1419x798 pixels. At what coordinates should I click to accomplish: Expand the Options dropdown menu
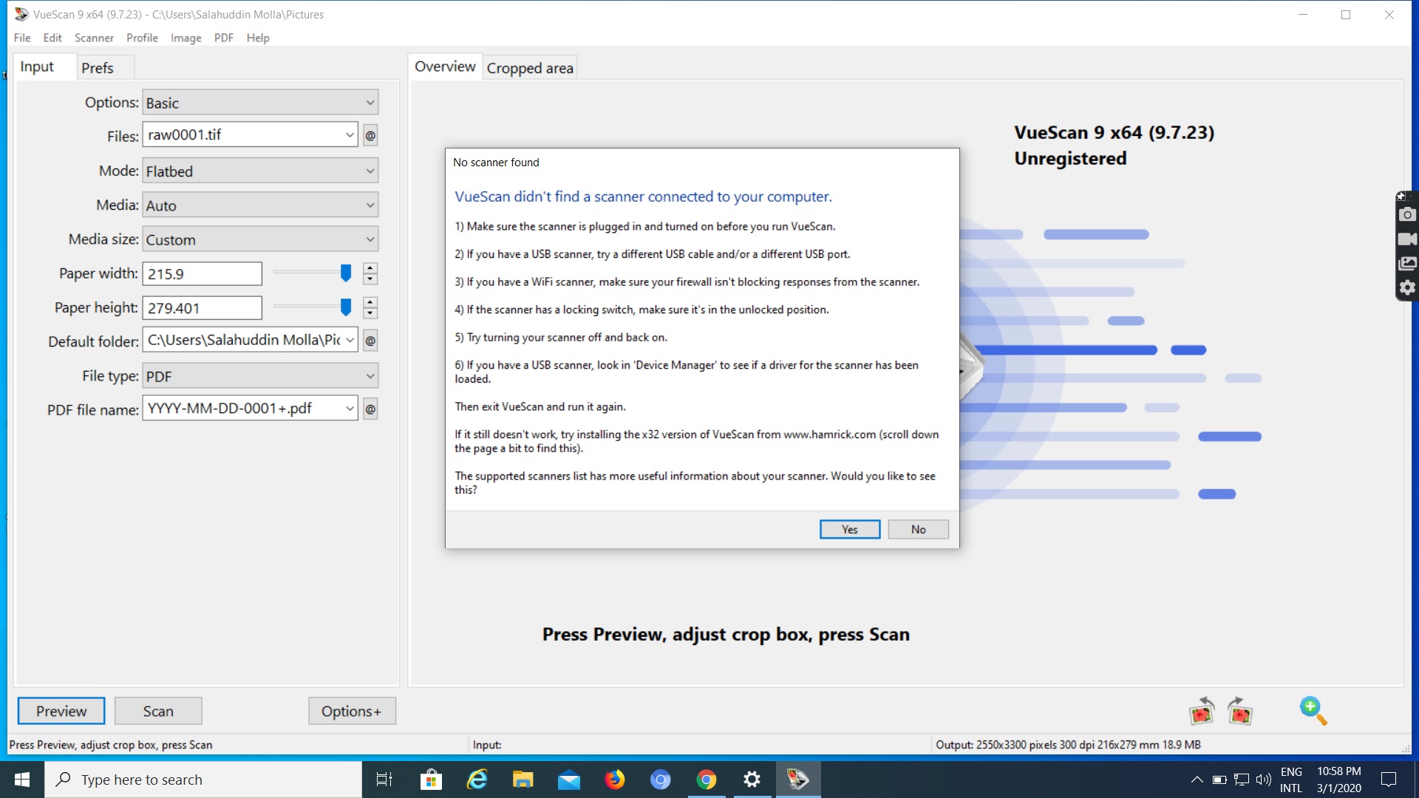point(368,102)
